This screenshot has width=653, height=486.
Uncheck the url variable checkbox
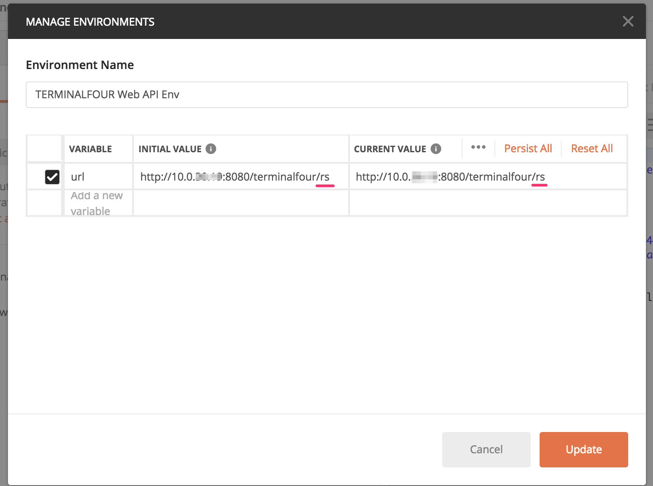(52, 177)
